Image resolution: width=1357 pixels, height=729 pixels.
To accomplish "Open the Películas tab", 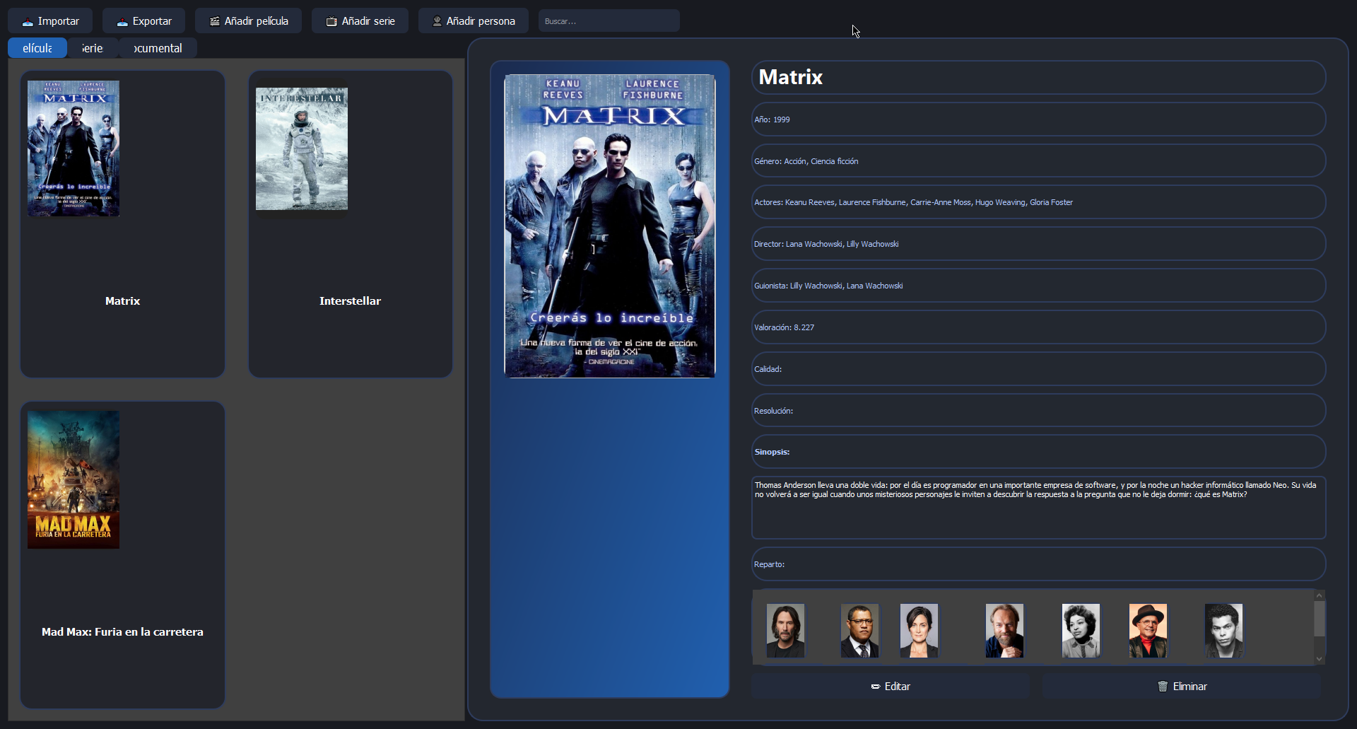I will (x=37, y=48).
